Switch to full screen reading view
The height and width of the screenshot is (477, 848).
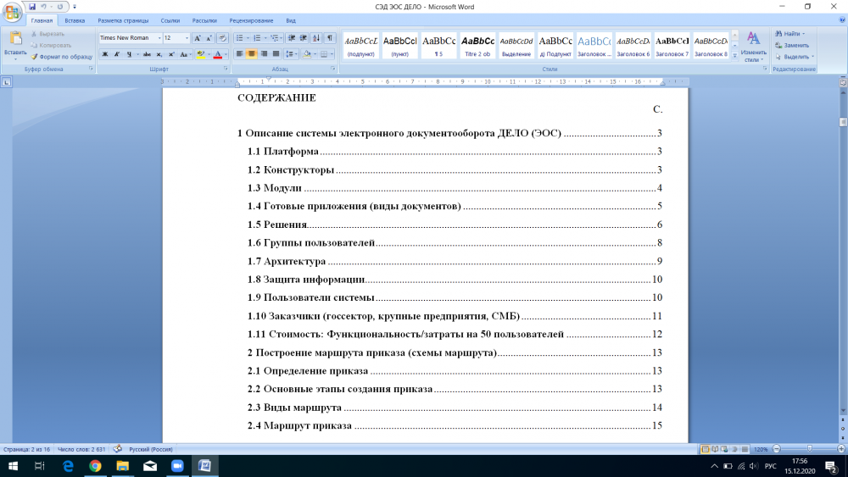coord(715,449)
